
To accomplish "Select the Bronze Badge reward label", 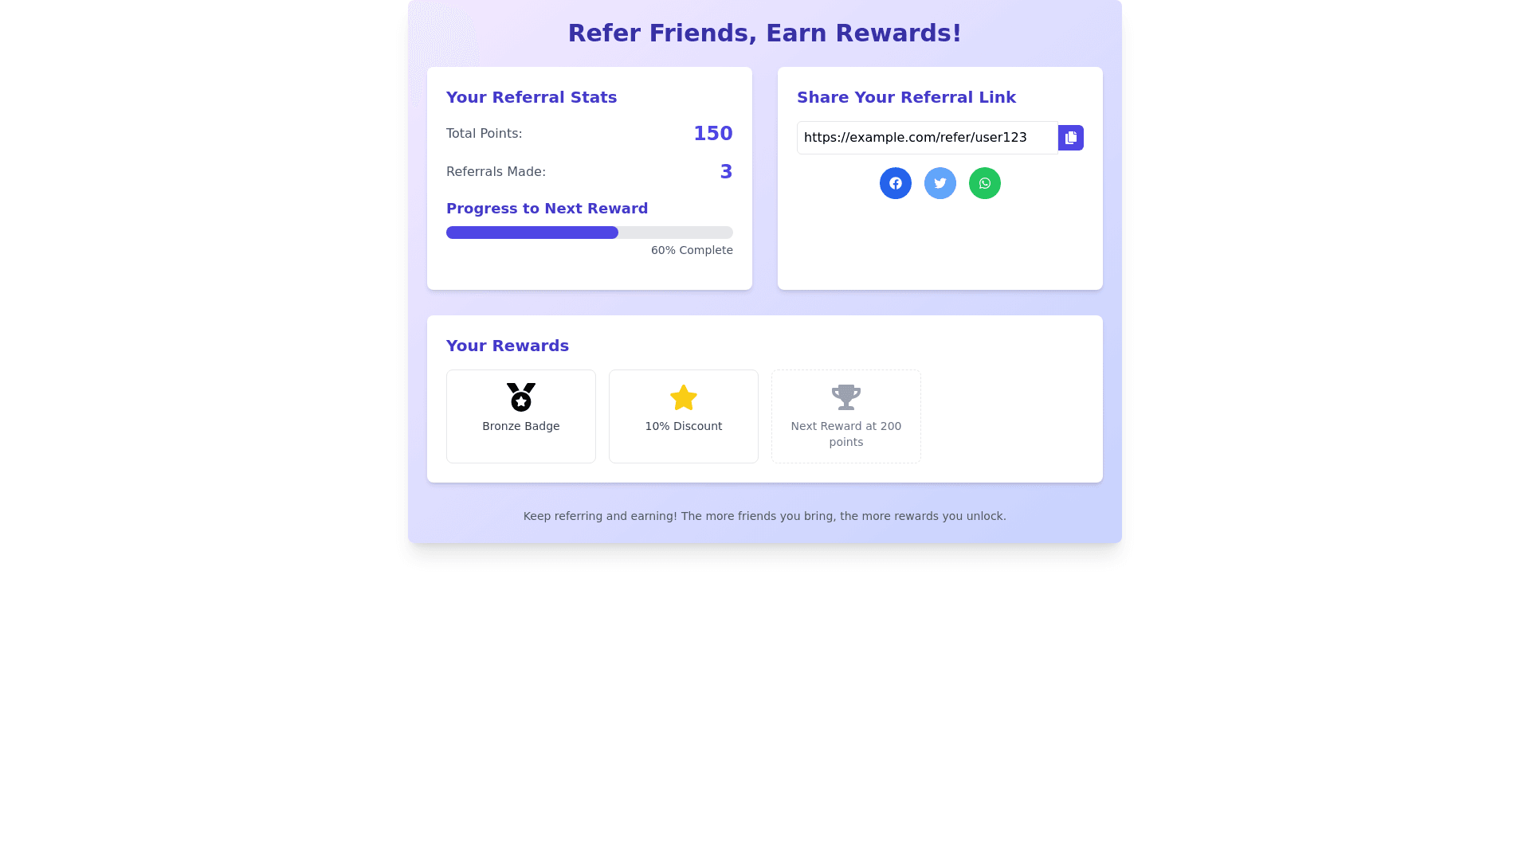I will [521, 426].
